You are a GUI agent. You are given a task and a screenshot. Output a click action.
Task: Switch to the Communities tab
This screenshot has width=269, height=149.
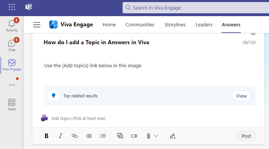(140, 25)
